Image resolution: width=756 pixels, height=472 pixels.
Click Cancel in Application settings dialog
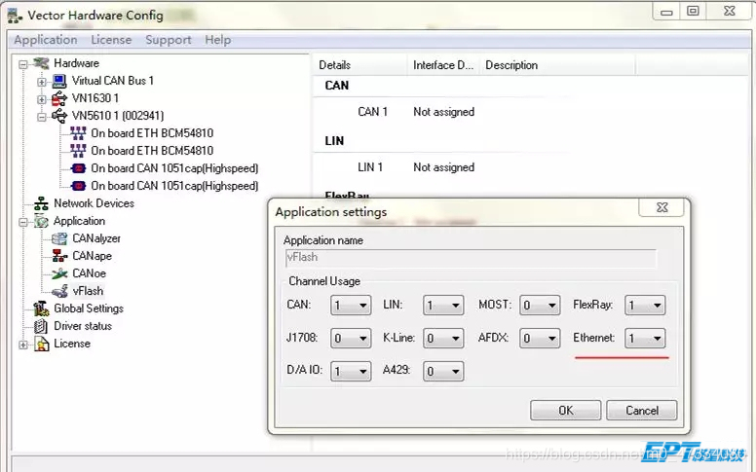coord(642,411)
